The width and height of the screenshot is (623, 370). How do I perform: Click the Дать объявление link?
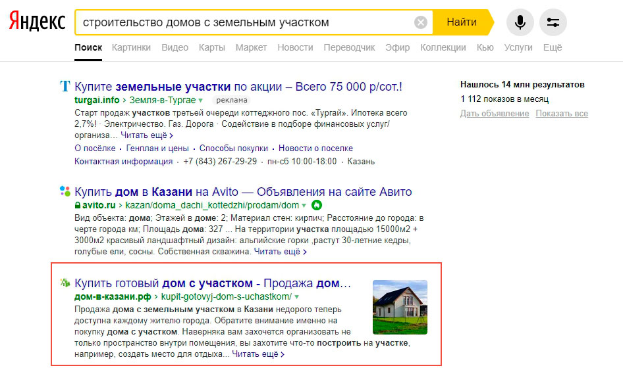495,114
